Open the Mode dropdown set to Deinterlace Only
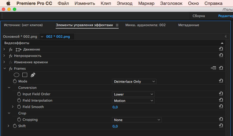 point(134,82)
